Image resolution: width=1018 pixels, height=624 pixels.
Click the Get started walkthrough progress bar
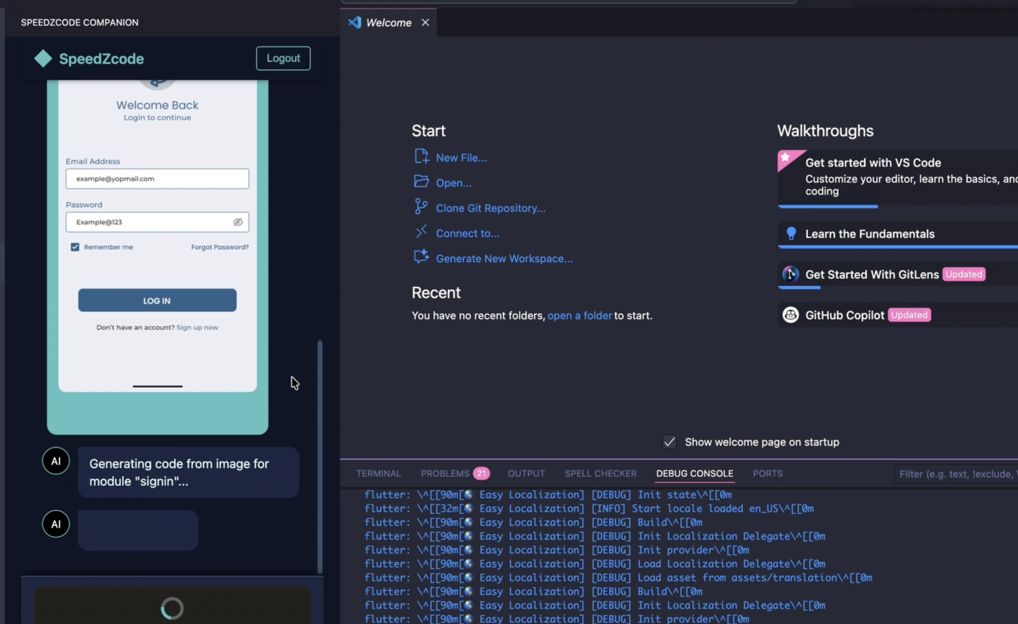tap(828, 206)
